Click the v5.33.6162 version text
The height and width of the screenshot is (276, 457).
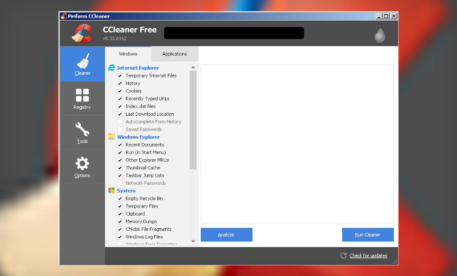coord(115,38)
